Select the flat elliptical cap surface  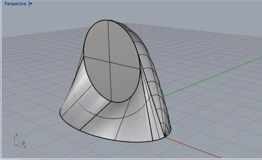[112, 61]
